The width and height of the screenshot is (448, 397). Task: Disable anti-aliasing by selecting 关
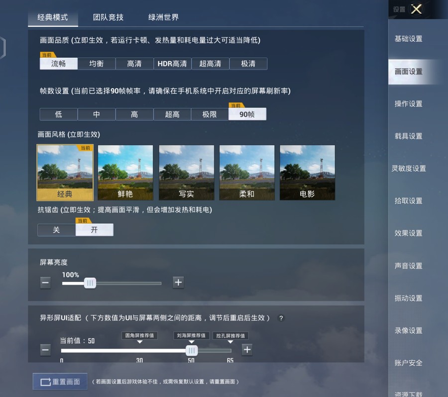click(56, 230)
